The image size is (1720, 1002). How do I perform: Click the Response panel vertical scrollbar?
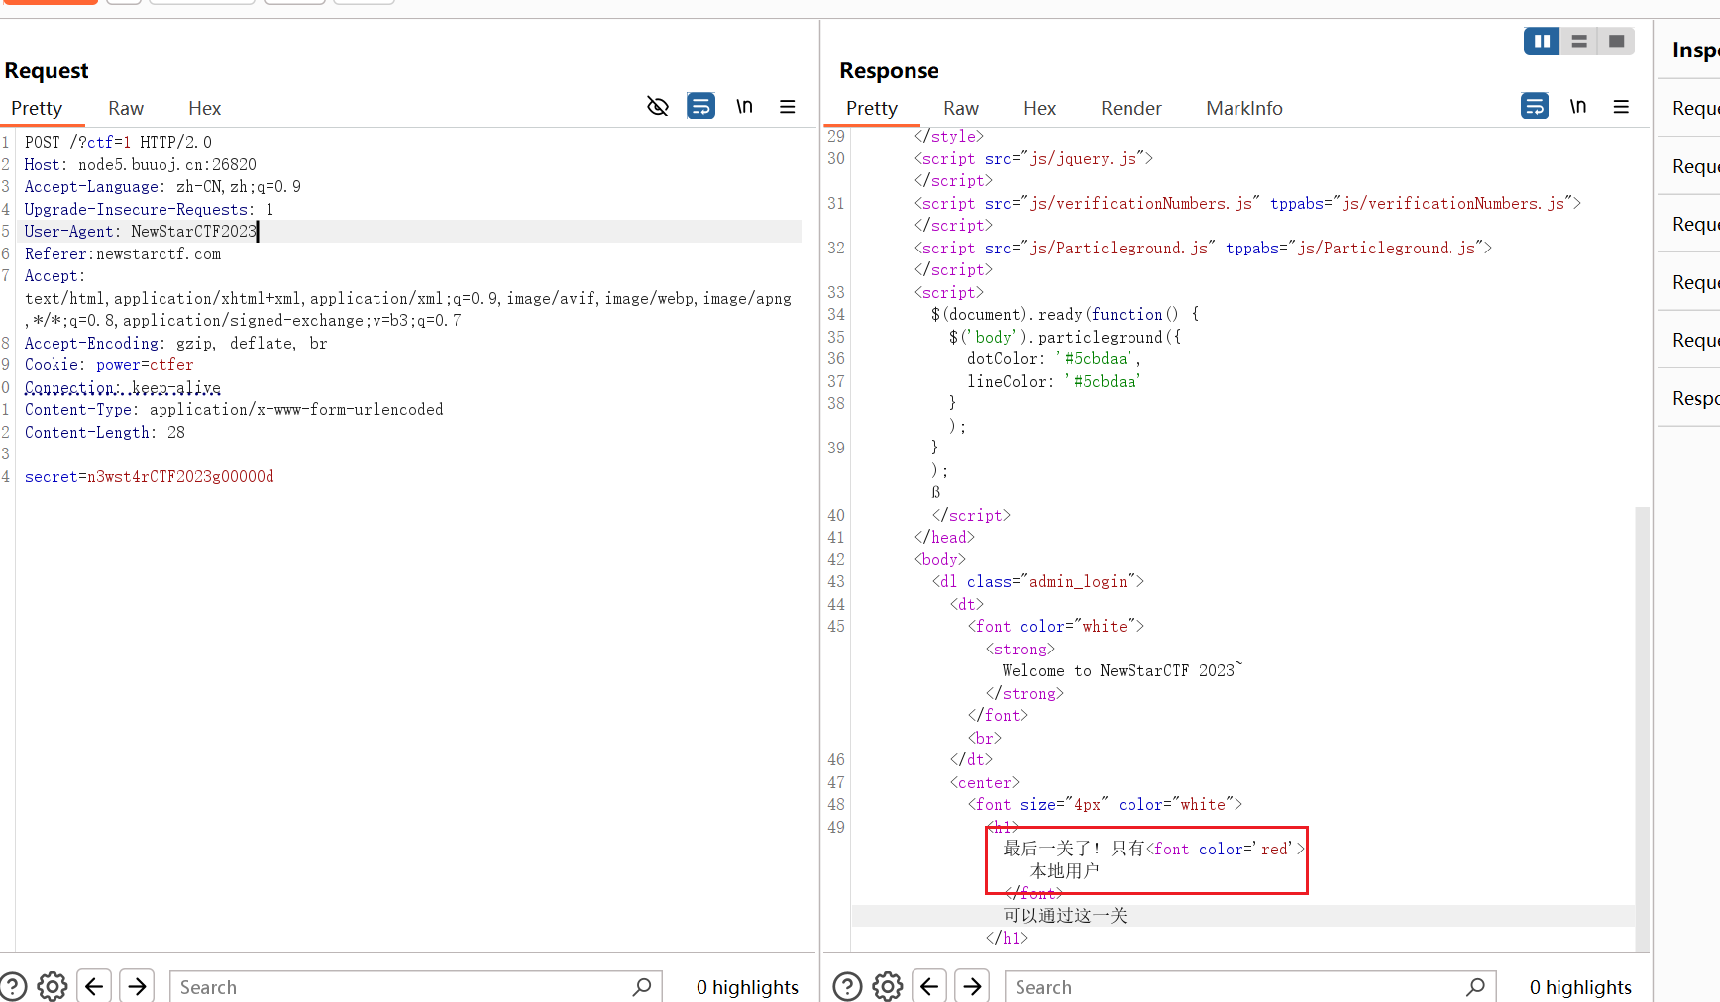pyautogui.click(x=1642, y=728)
